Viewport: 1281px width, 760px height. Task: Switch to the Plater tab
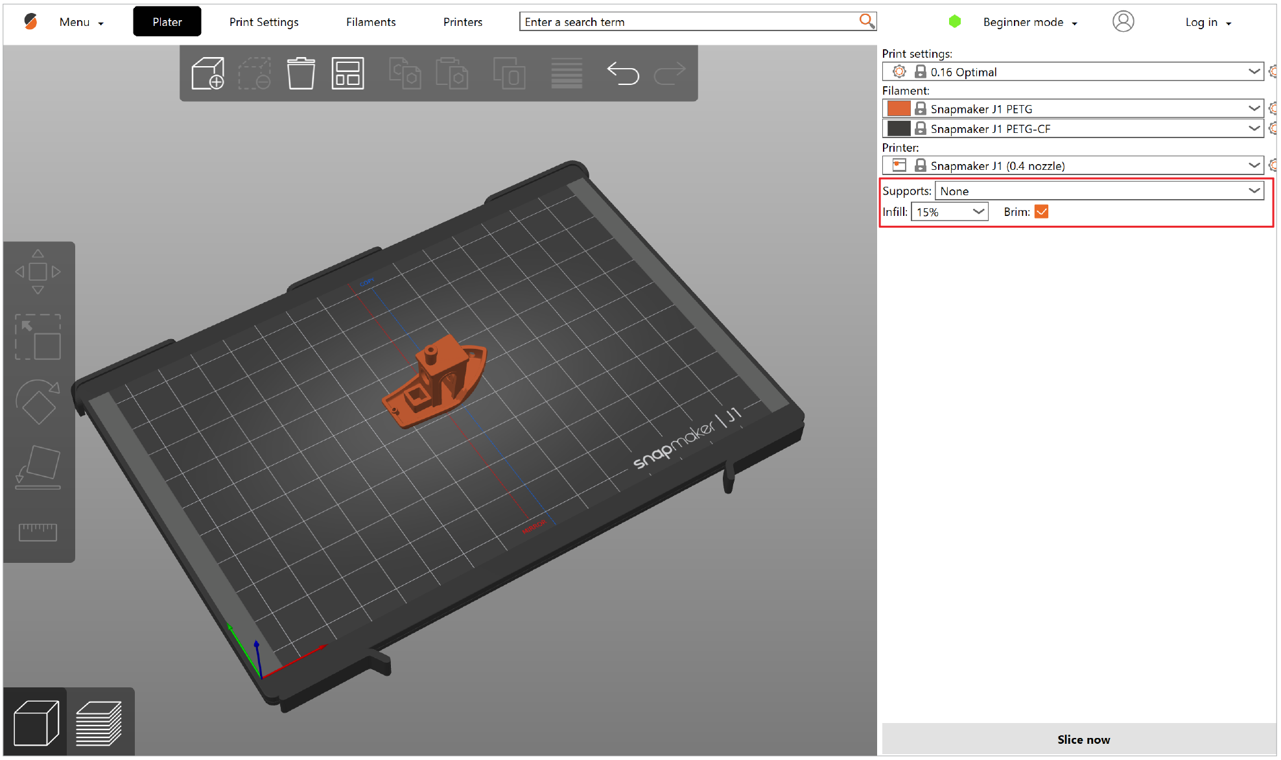coord(167,21)
